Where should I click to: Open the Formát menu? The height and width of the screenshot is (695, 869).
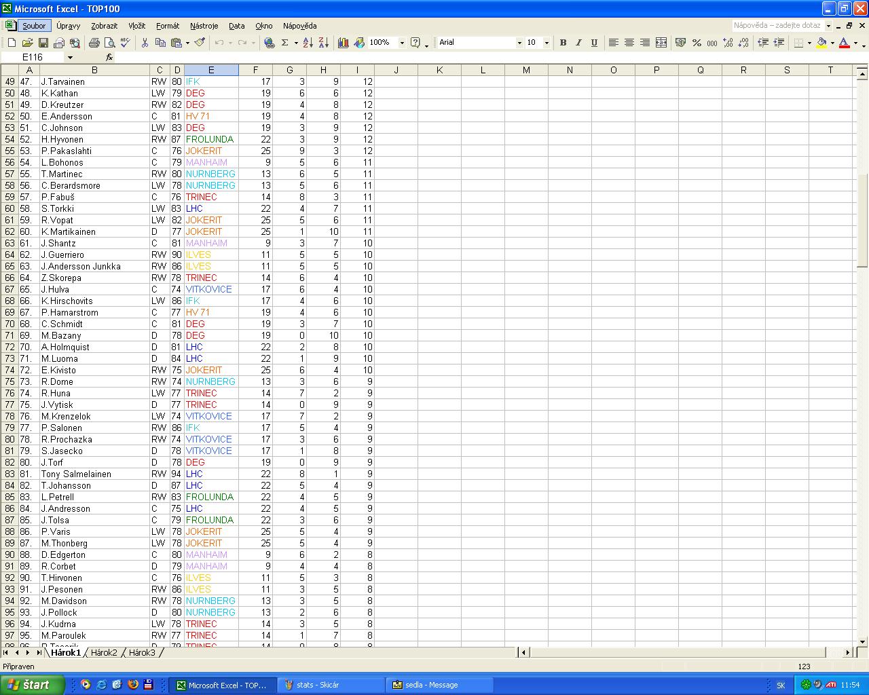(x=168, y=26)
